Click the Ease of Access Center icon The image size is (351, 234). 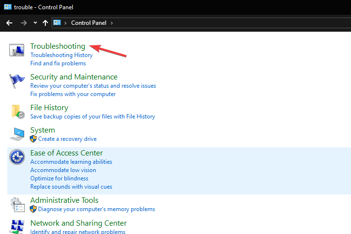tap(18, 157)
